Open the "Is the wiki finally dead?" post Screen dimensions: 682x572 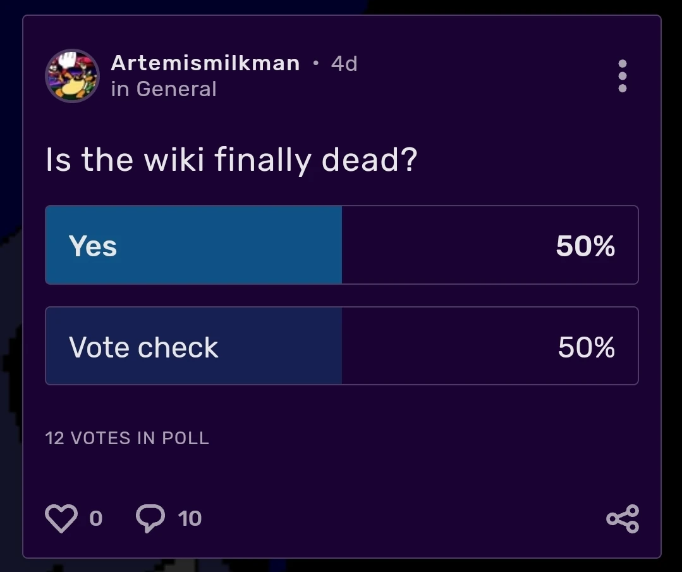(x=231, y=160)
